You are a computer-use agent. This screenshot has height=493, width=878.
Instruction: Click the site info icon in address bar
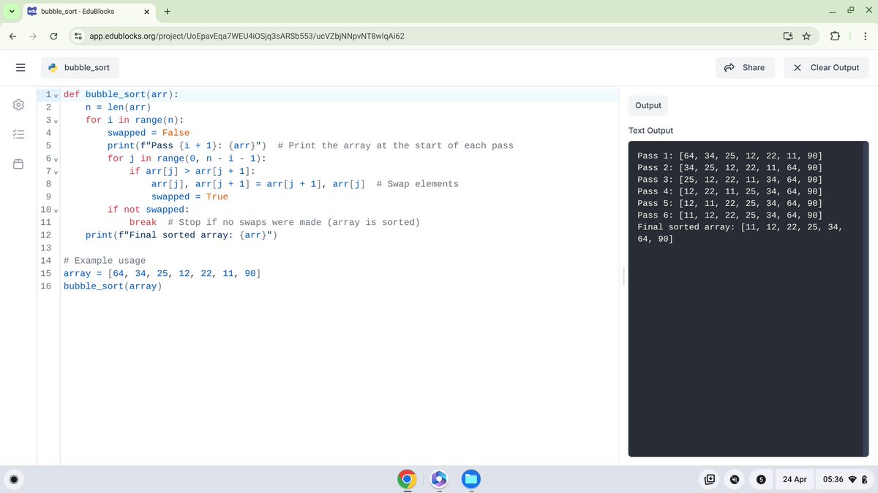point(78,36)
